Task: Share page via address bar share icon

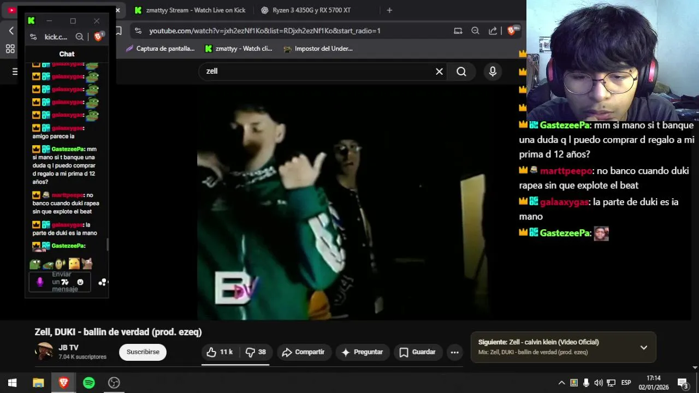Action: (x=493, y=31)
